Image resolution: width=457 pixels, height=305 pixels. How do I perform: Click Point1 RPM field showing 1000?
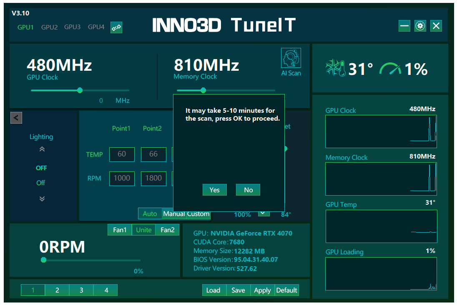coord(122,178)
